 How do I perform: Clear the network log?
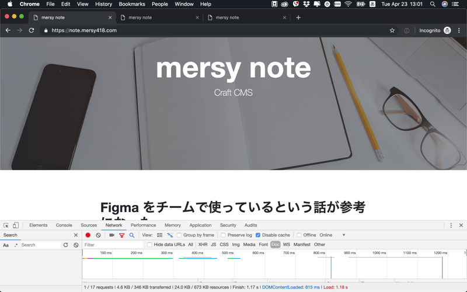98,235
